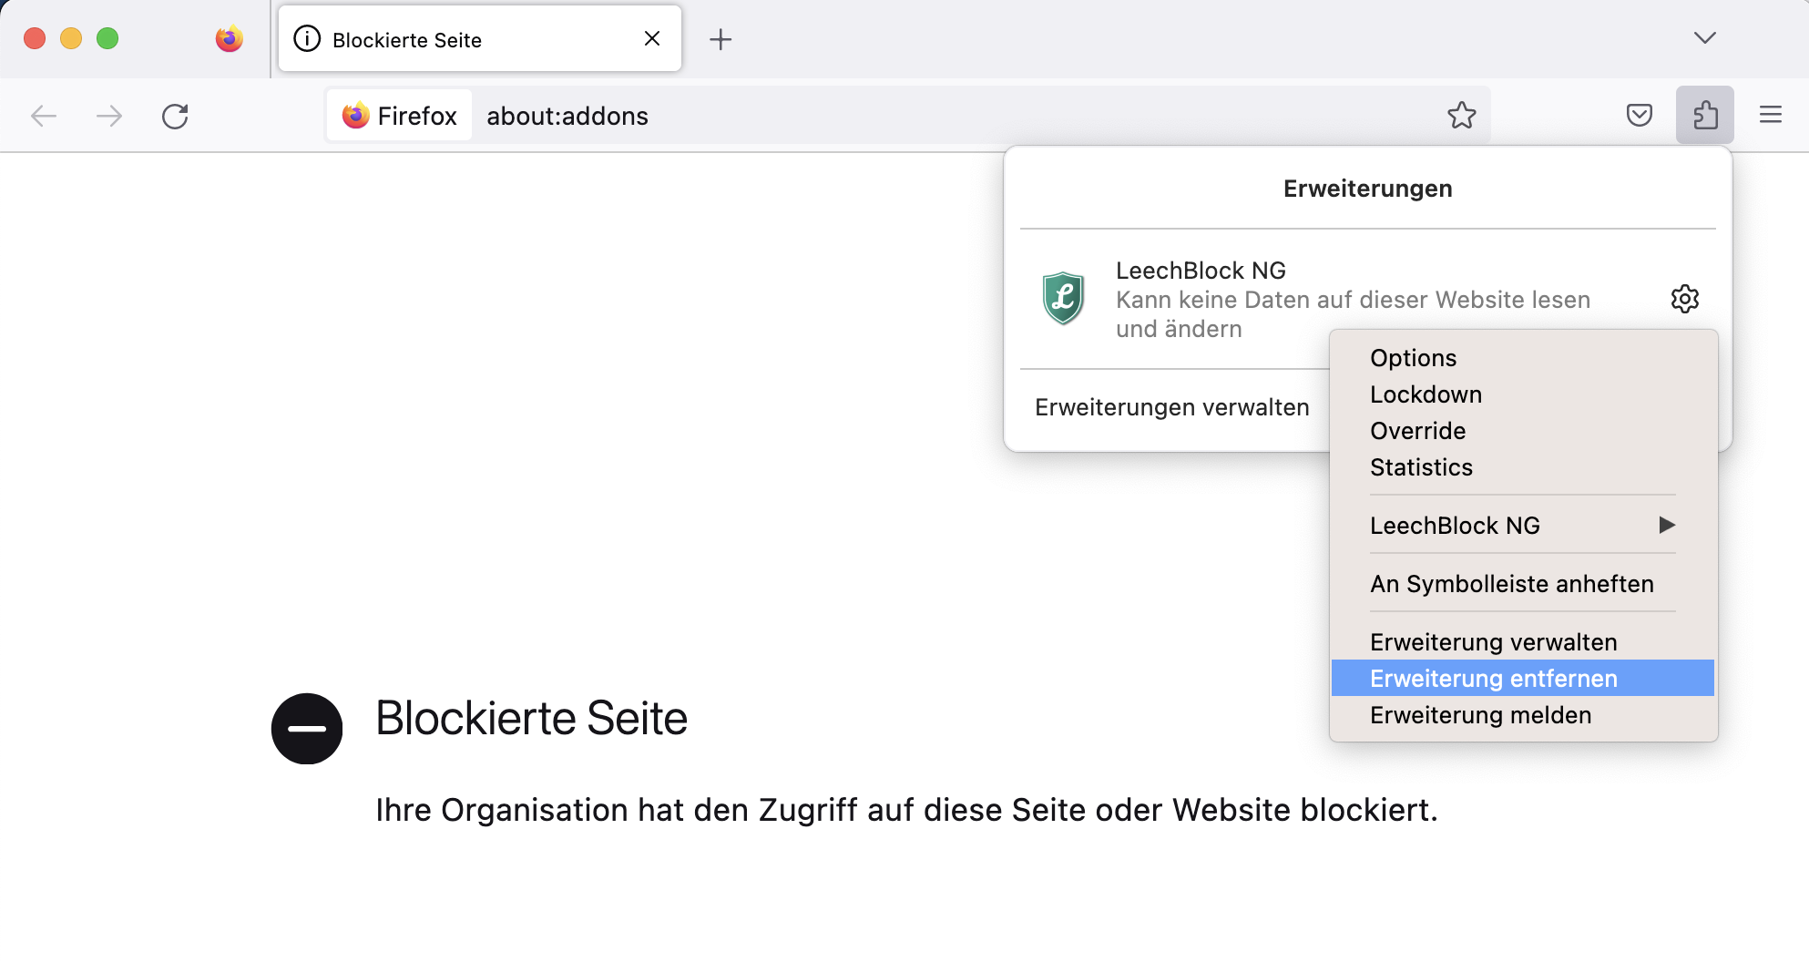Reload the current page
This screenshot has width=1809, height=962.
tap(175, 116)
